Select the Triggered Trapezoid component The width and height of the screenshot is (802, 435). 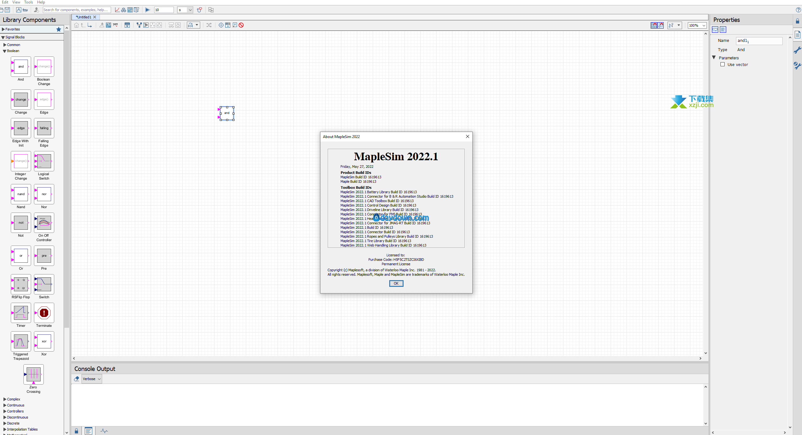(21, 341)
